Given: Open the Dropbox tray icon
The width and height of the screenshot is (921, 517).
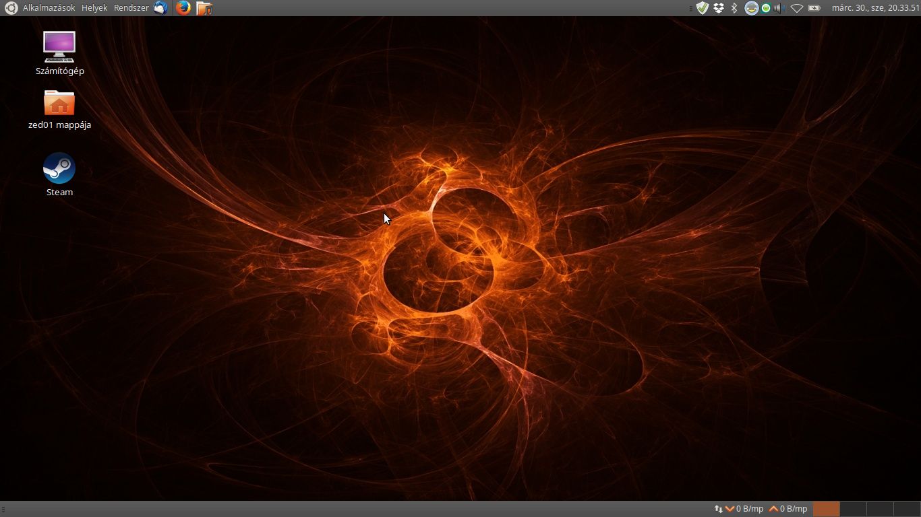Looking at the screenshot, I should (x=719, y=8).
